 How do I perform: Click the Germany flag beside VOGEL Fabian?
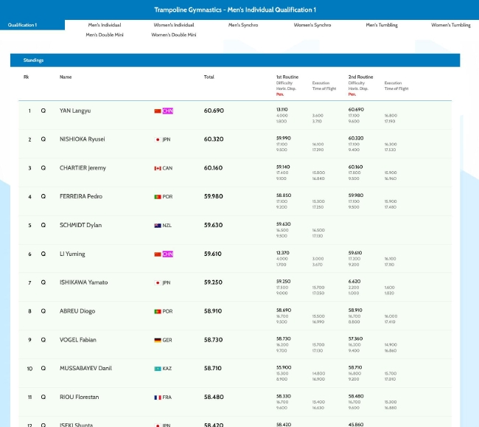[158, 340]
